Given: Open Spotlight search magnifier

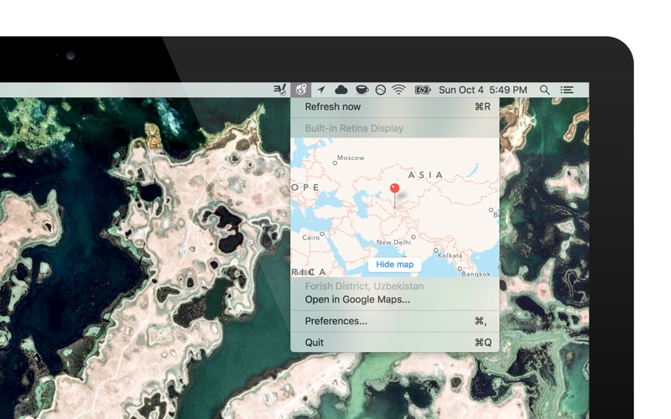Looking at the screenshot, I should tap(544, 90).
